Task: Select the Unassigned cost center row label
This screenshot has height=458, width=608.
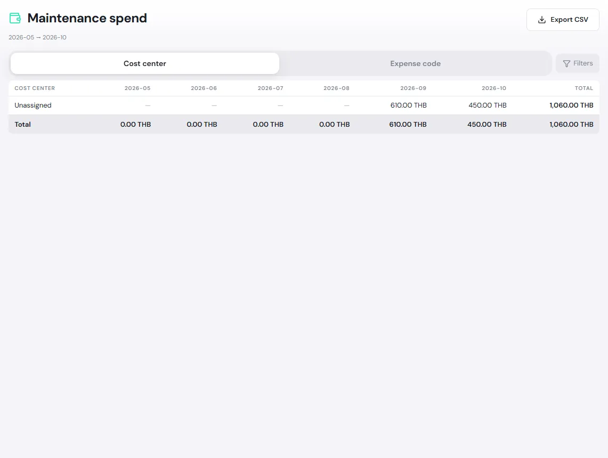Action: (x=33, y=105)
